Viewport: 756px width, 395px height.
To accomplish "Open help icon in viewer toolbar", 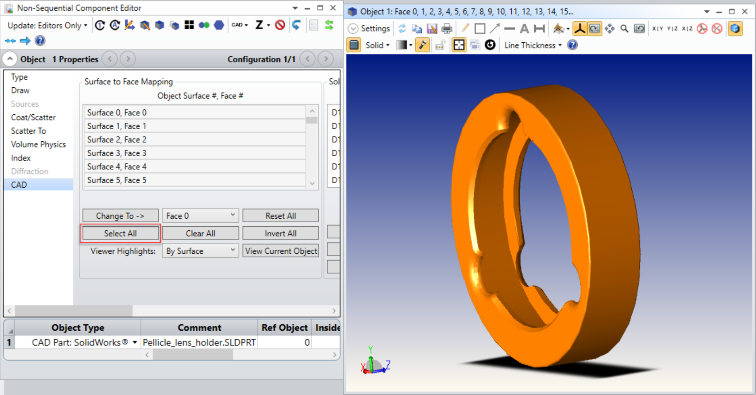I will [x=572, y=45].
